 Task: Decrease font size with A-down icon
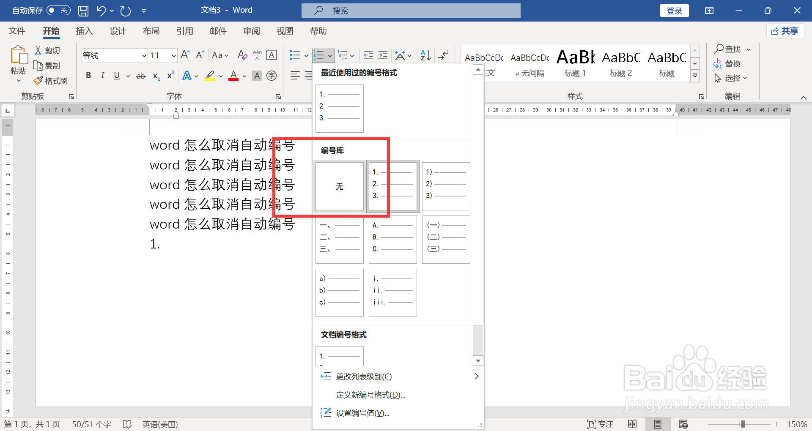coord(200,55)
